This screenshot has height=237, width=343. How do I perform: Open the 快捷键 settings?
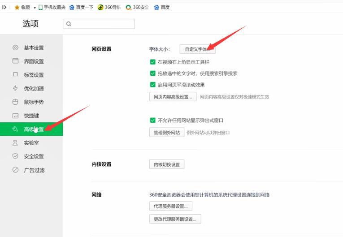(x=31, y=116)
